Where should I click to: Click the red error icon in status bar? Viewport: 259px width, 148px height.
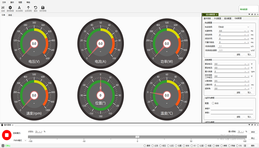point(3,145)
